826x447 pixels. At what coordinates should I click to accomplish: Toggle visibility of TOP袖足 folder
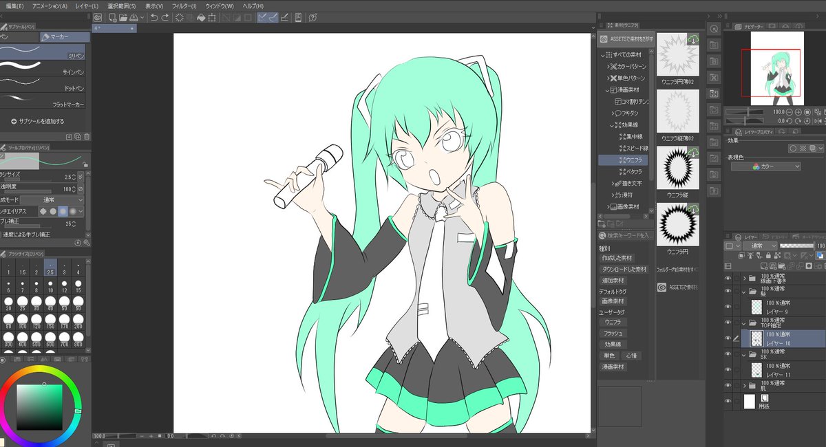pos(728,323)
